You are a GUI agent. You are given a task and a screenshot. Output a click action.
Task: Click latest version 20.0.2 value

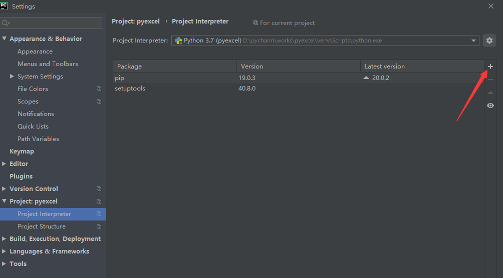380,78
